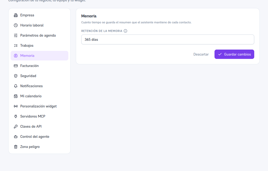The width and height of the screenshot is (268, 171).
Task: Click the building icon beside Empresa
Action: pos(16,15)
